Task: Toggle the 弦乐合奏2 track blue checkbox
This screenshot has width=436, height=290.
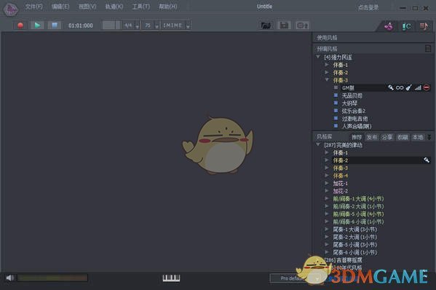Action: coord(336,111)
